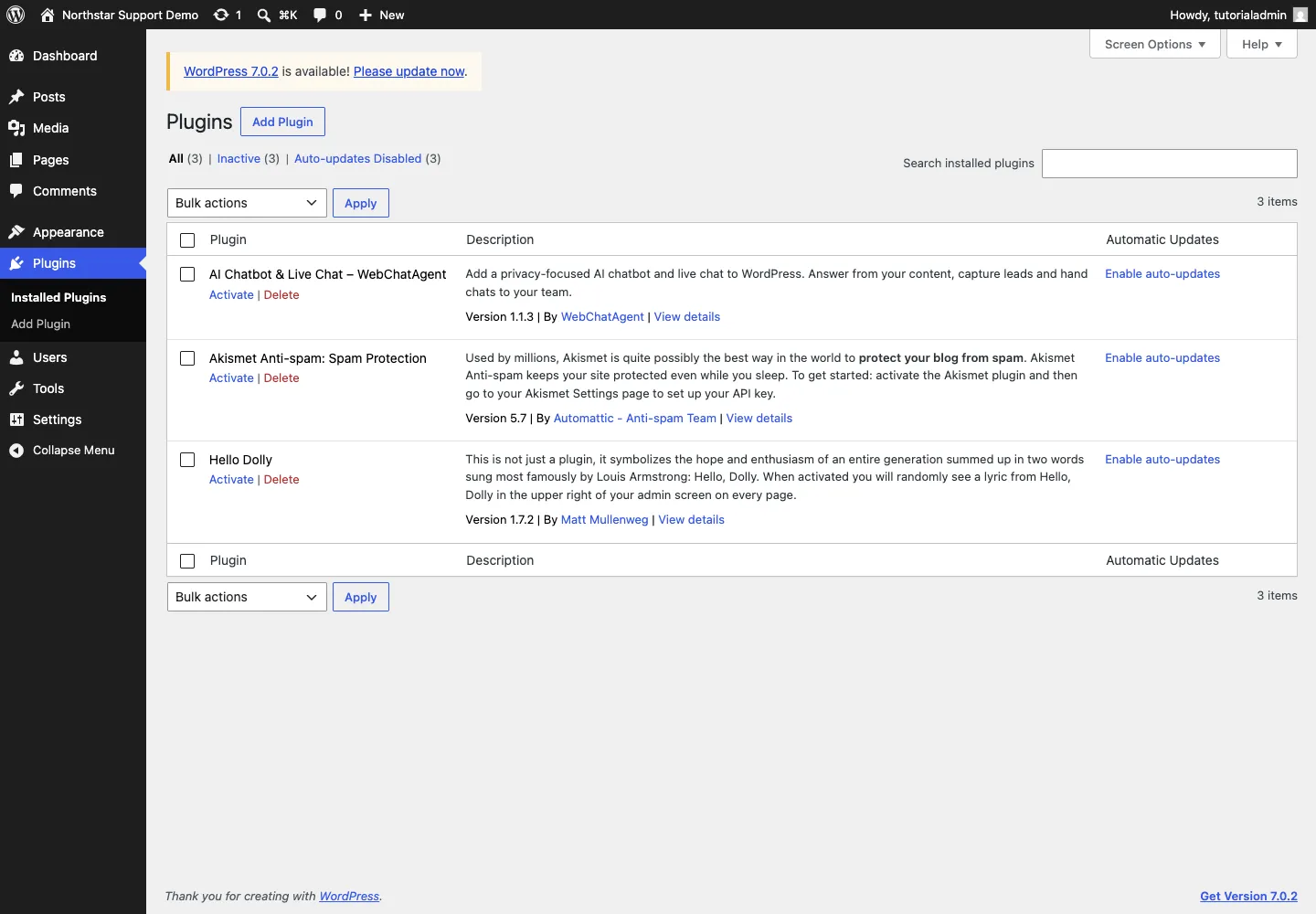Screen dimensions: 1316x914
Task: Click the updates refresh icon in admin bar
Action: point(221,15)
